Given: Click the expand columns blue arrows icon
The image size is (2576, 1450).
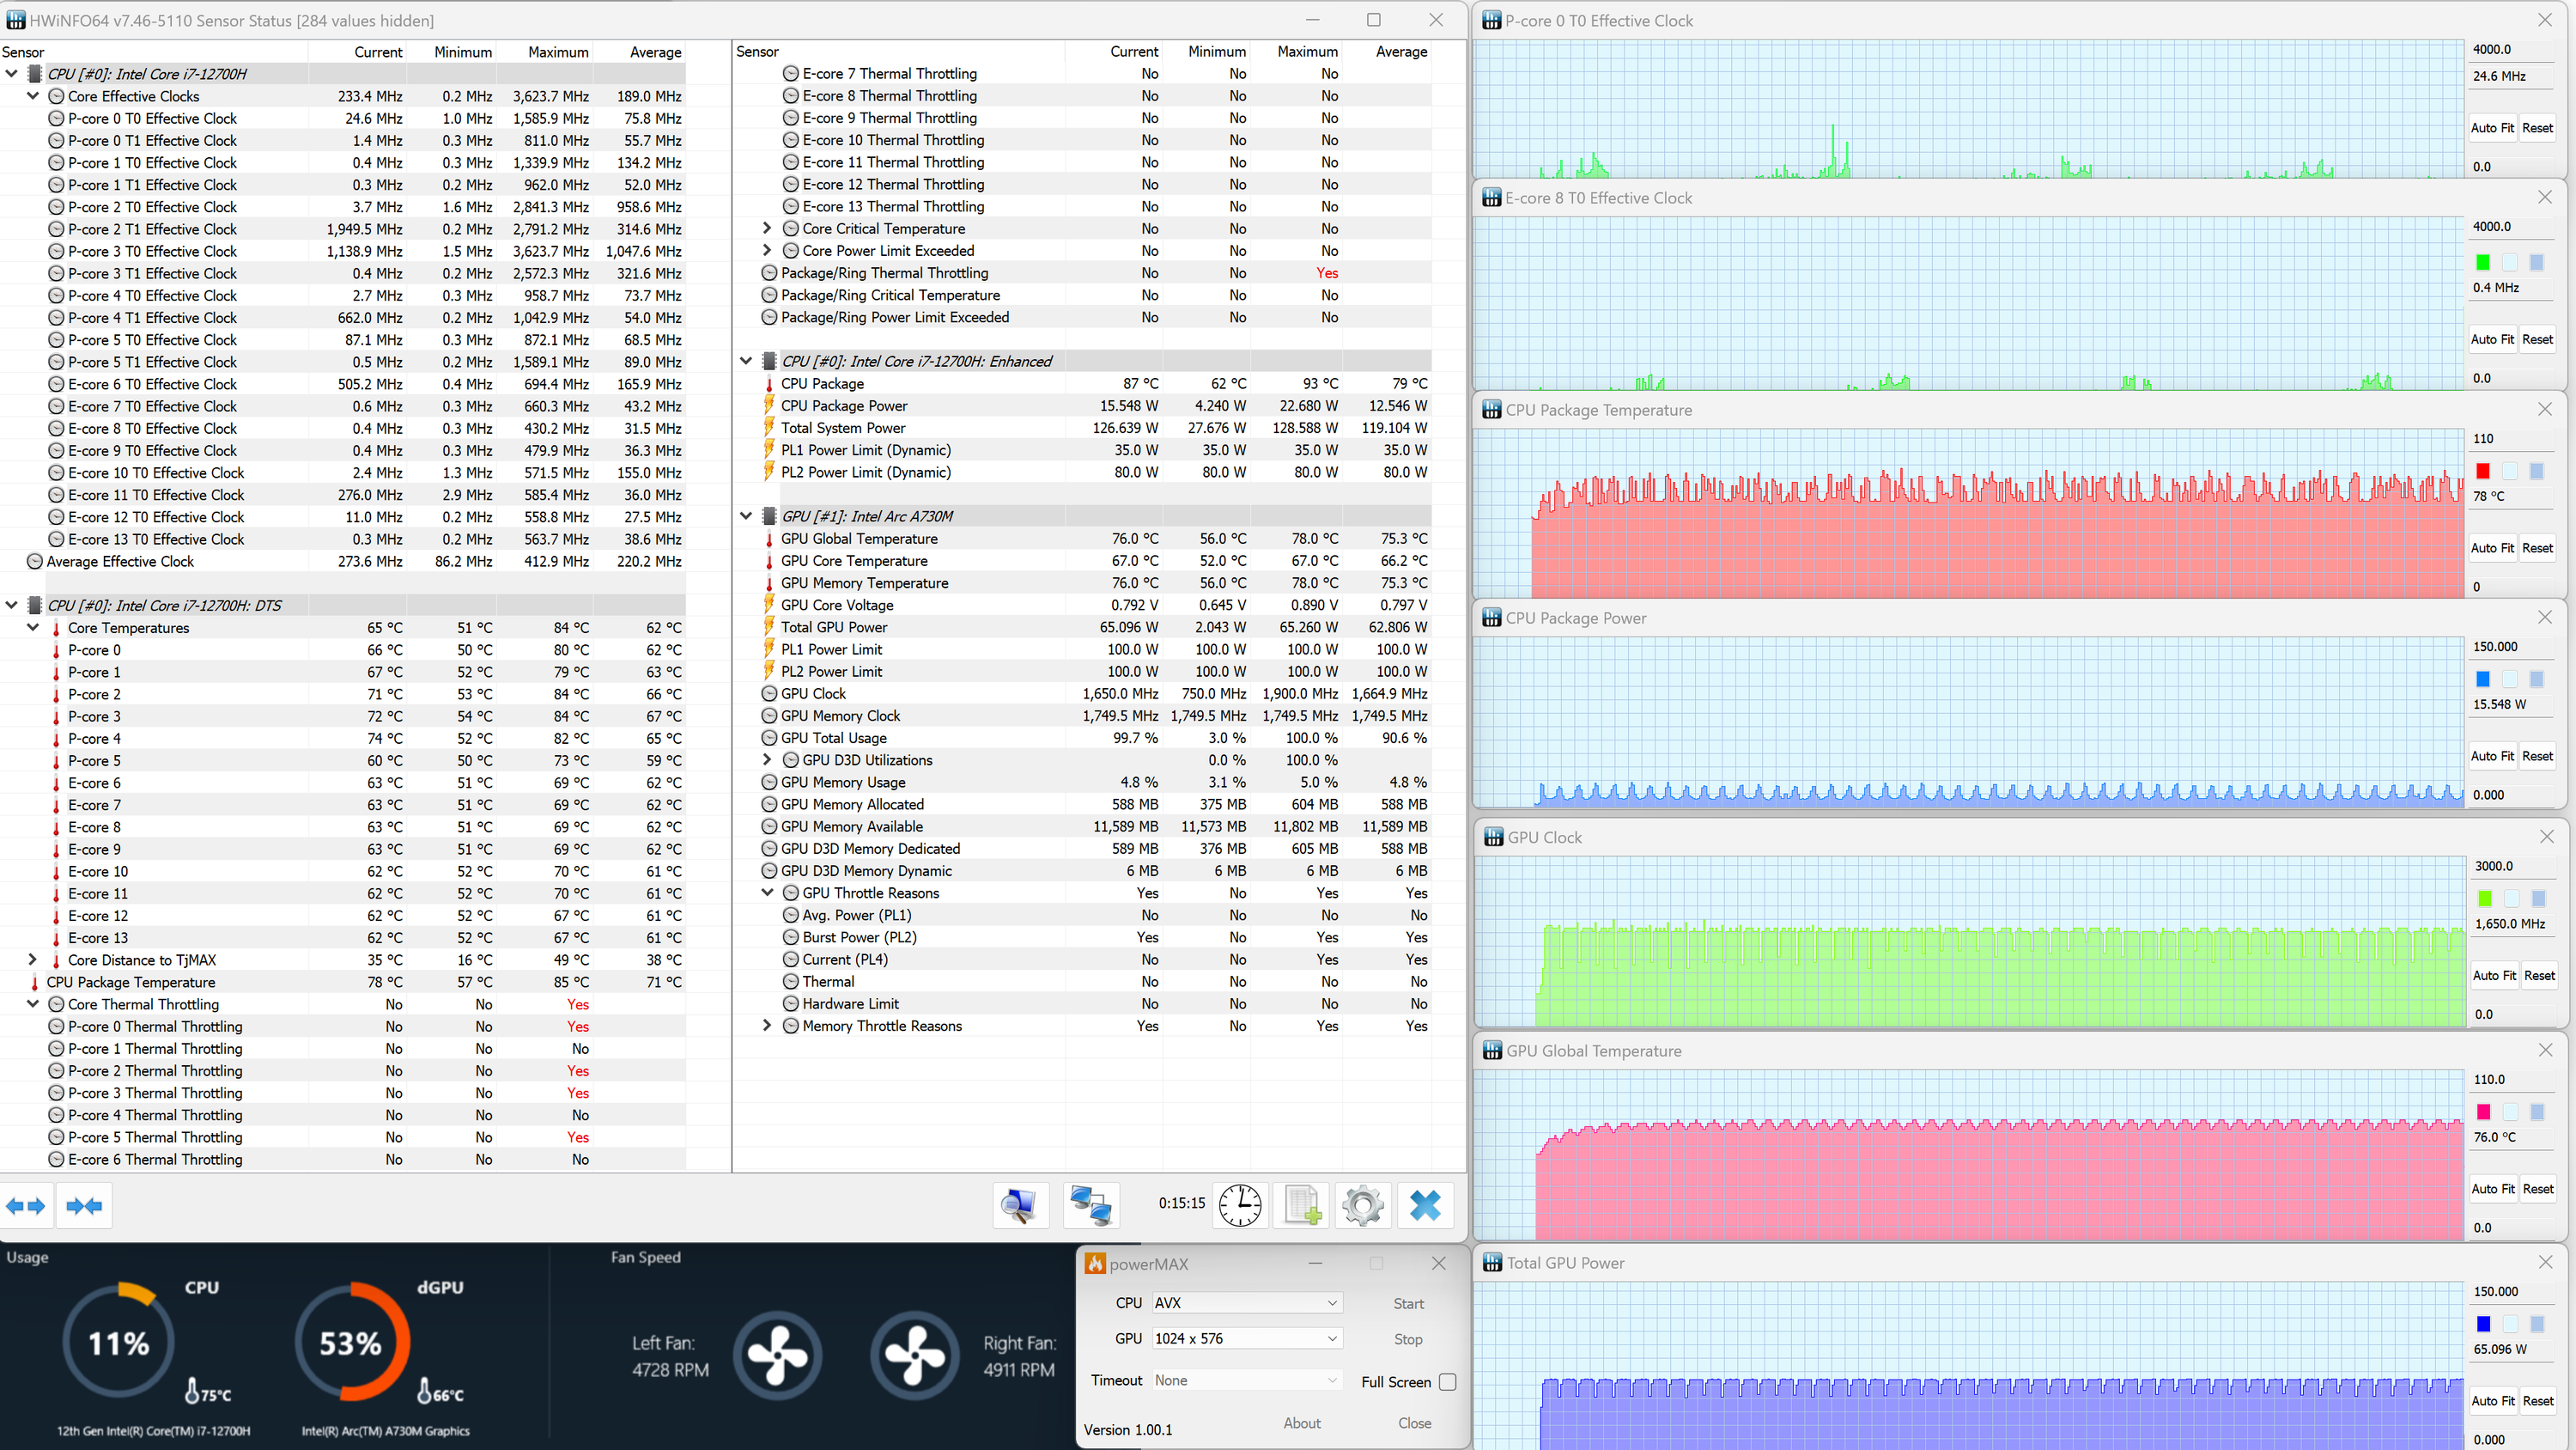Looking at the screenshot, I should coord(26,1206).
